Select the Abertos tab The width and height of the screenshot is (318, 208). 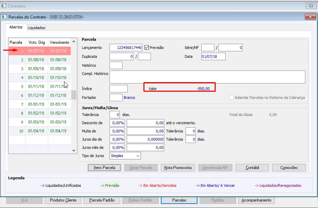16,27
